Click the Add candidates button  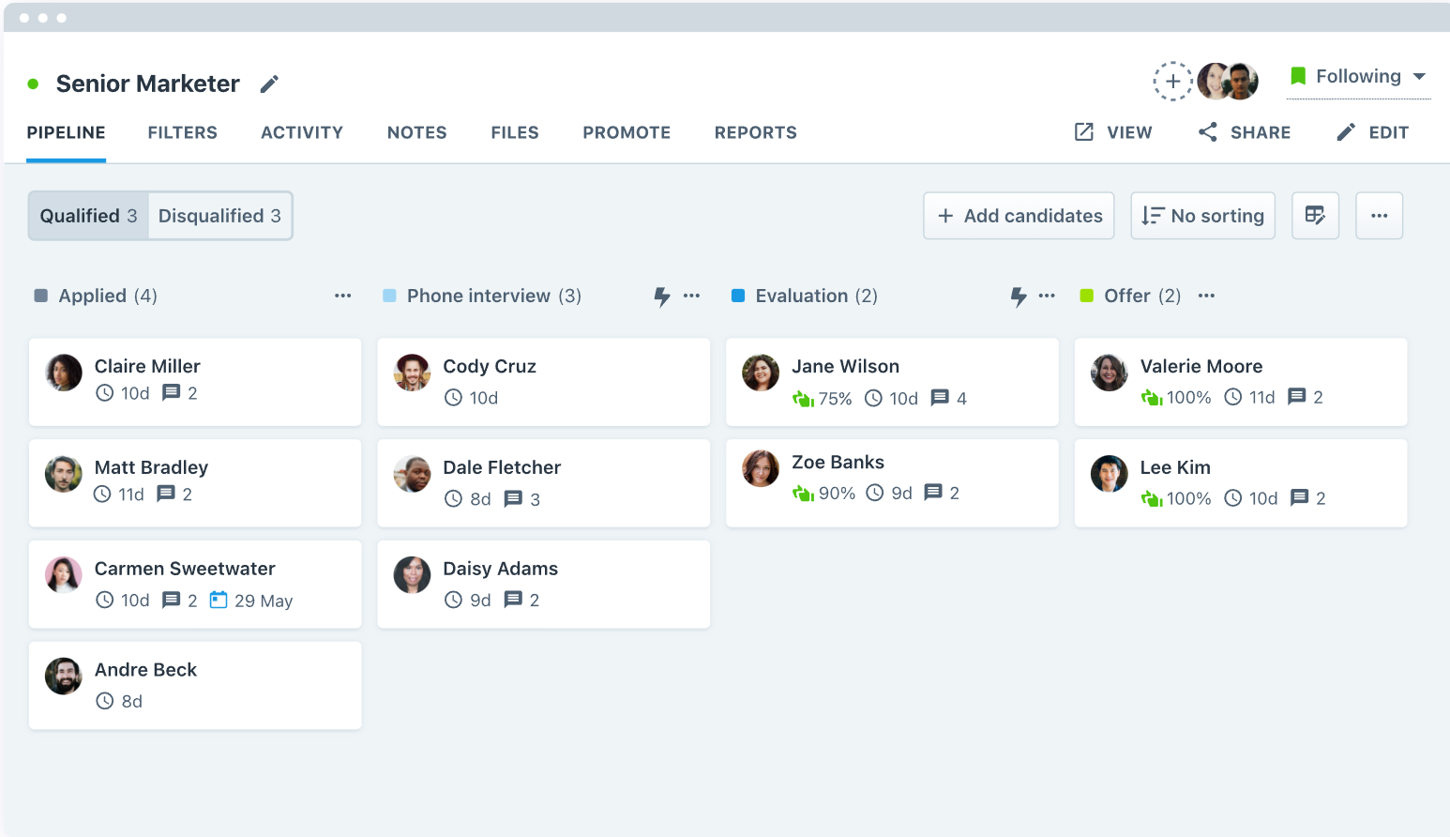click(x=1019, y=216)
